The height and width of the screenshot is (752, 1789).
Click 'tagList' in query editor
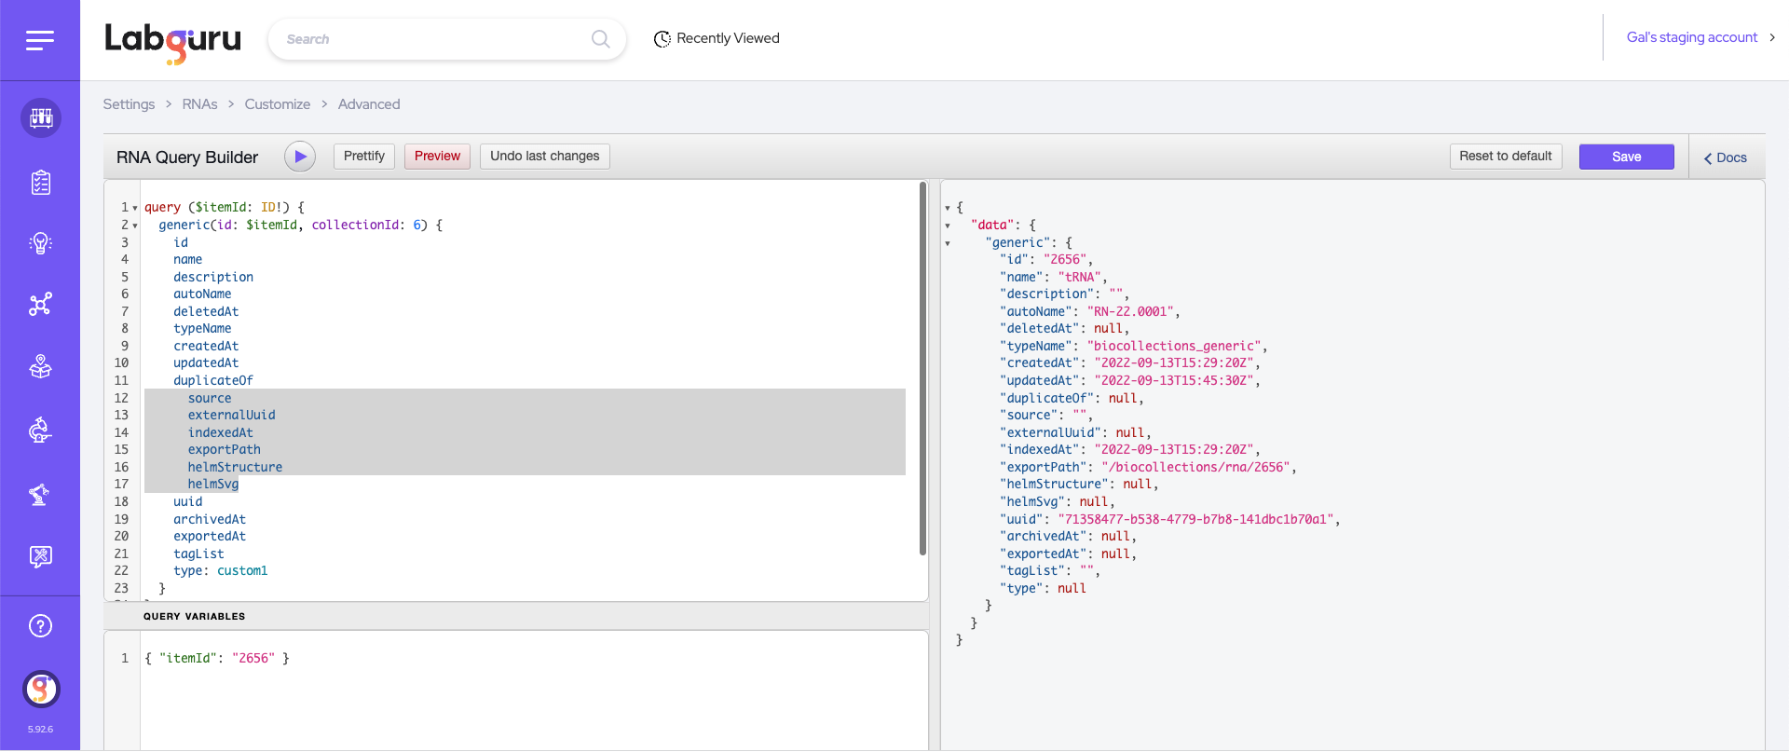(198, 554)
